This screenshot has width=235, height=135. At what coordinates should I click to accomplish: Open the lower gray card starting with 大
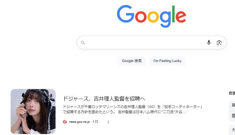coord(232,130)
